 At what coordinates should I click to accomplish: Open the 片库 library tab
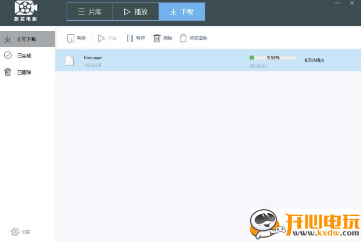[x=90, y=12]
